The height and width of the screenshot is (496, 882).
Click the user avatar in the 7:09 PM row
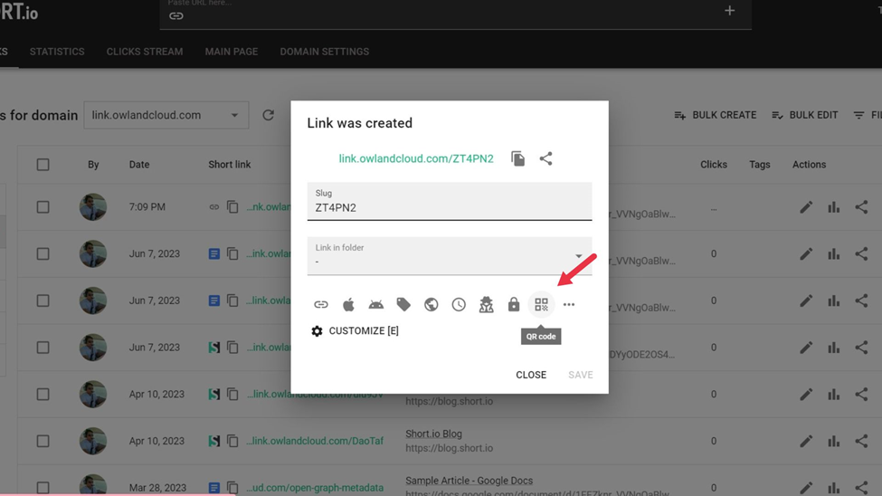pyautogui.click(x=93, y=206)
